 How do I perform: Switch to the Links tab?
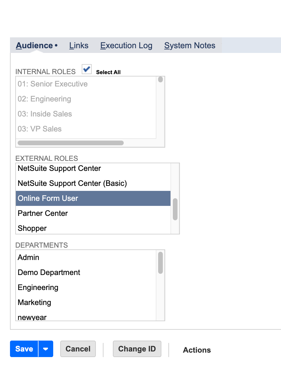coord(79,46)
